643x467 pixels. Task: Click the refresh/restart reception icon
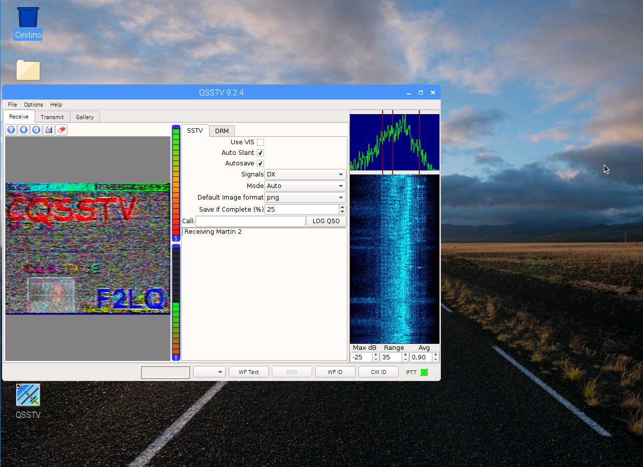pos(36,130)
